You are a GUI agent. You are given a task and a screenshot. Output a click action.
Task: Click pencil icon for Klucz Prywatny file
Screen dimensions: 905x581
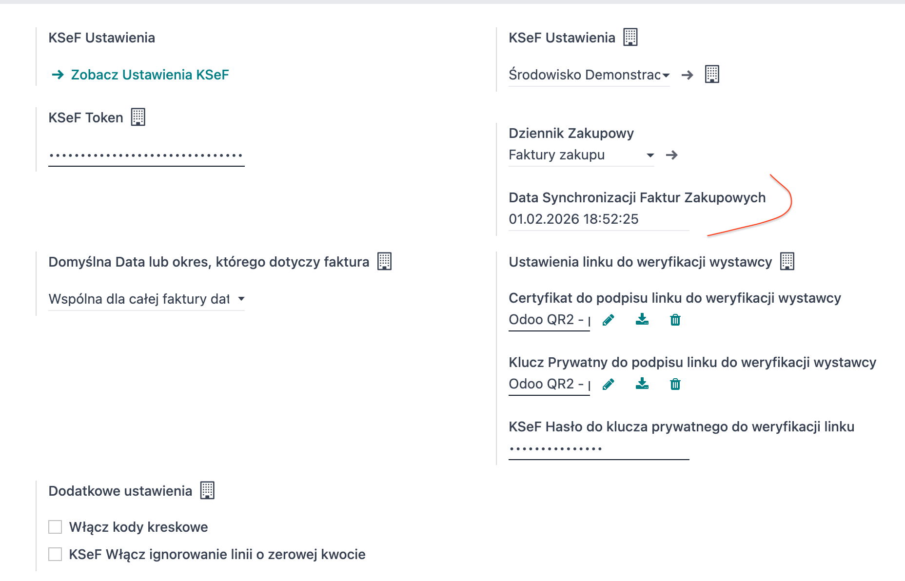pyautogui.click(x=608, y=385)
